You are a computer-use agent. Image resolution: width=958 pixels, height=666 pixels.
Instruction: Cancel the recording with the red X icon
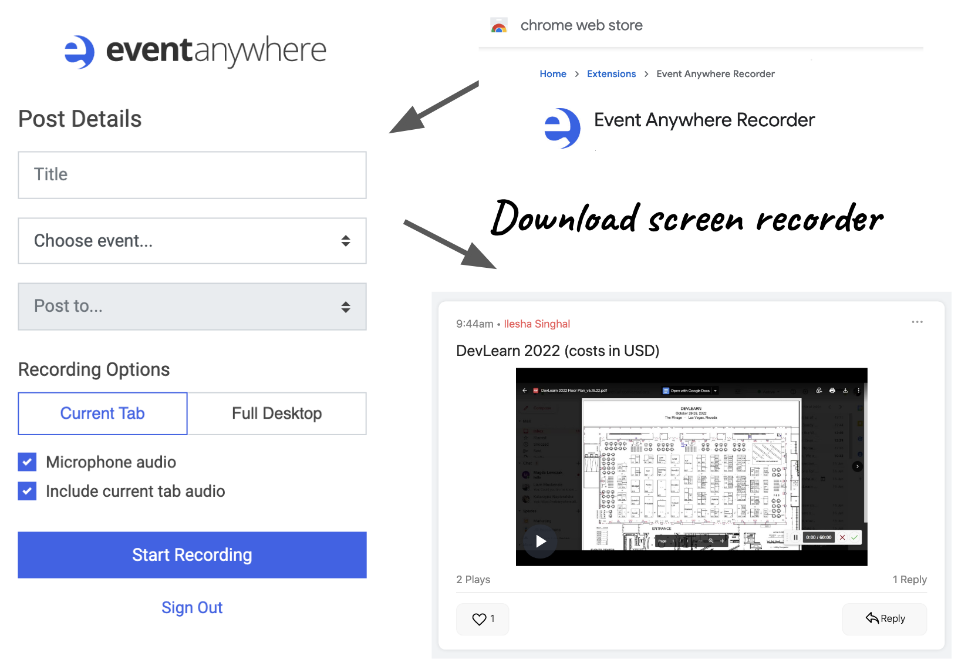(x=842, y=537)
